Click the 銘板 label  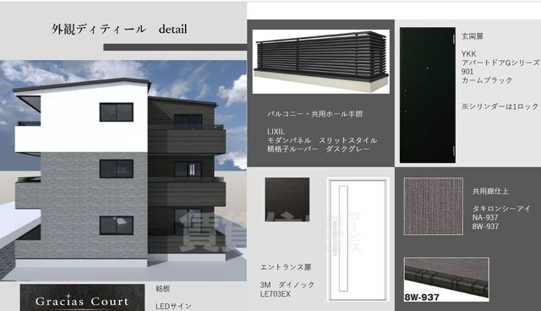[x=163, y=288]
